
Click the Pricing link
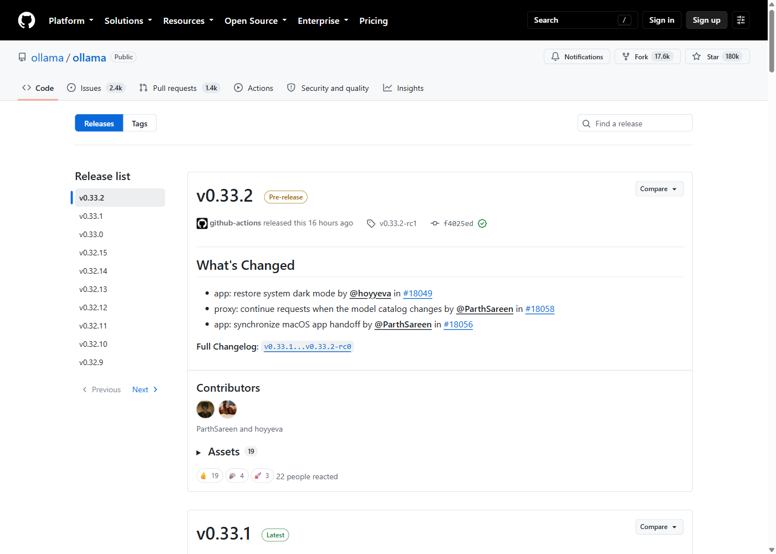(374, 20)
